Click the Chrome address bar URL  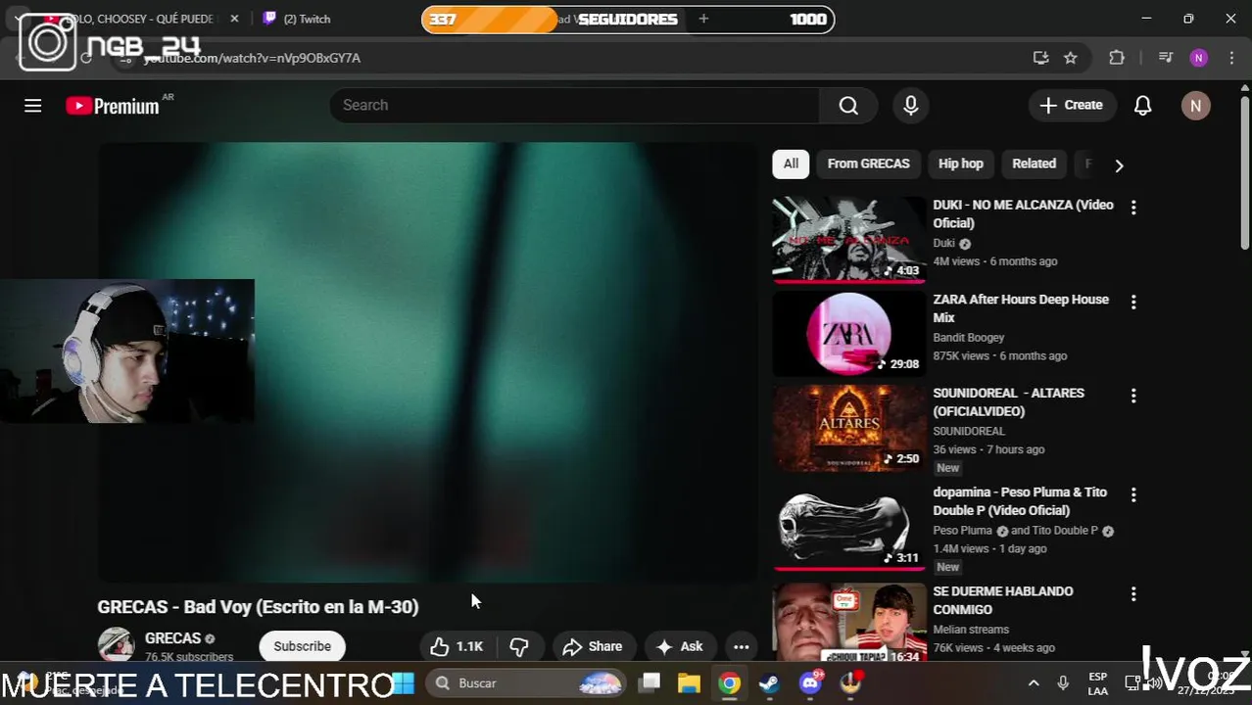coord(253,58)
